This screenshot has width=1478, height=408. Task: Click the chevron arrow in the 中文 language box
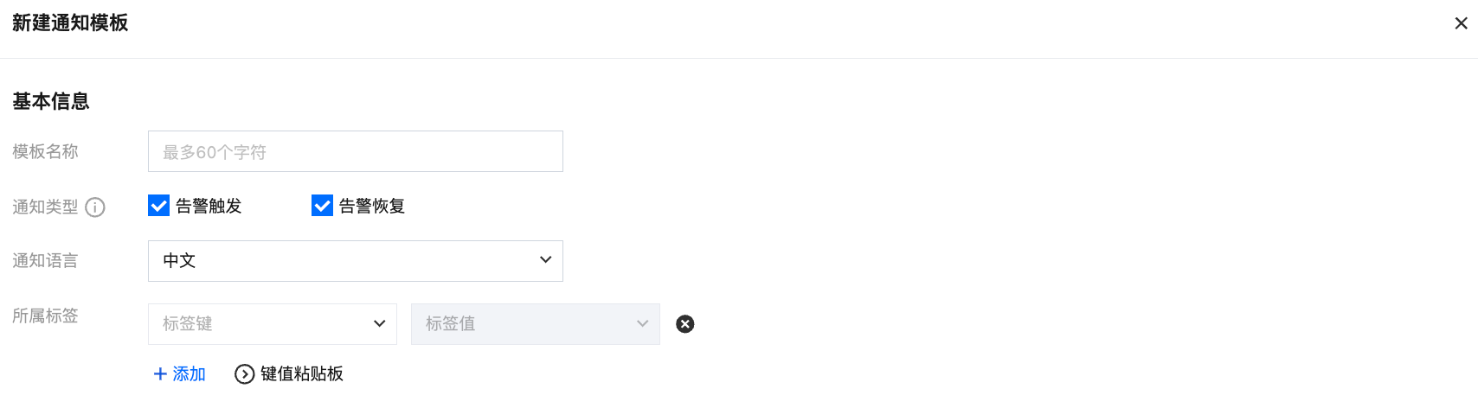545,260
